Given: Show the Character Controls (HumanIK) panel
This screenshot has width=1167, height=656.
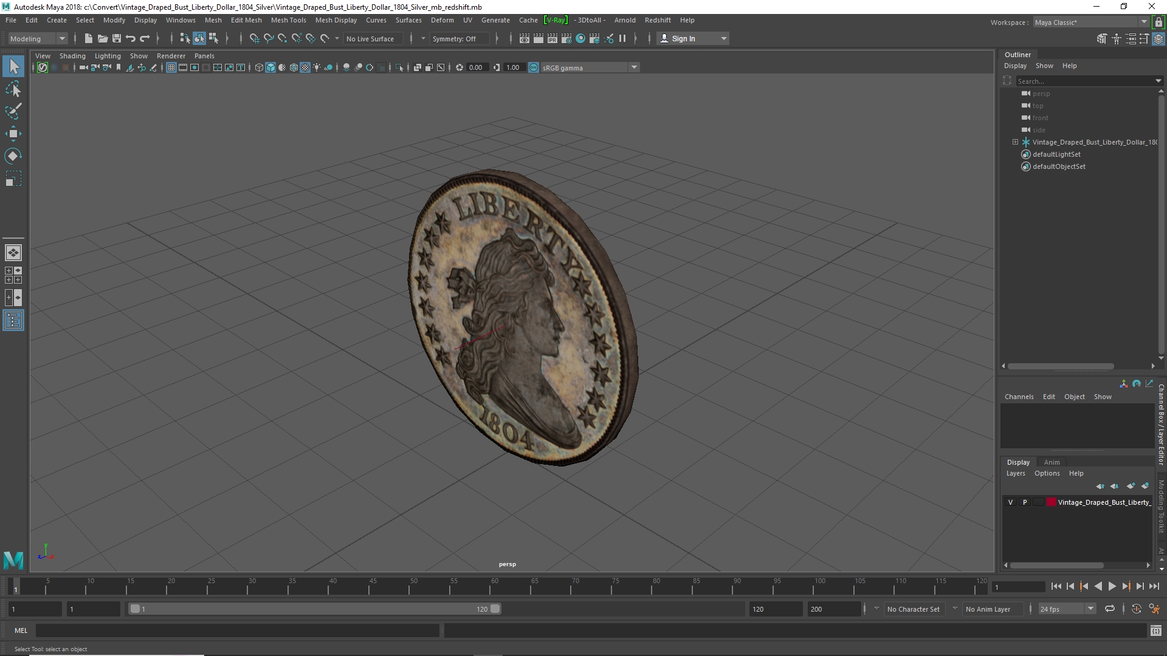Looking at the screenshot, I should 1117,39.
